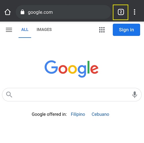
Task: Start voice search with the microphone icon
Action: (135, 94)
